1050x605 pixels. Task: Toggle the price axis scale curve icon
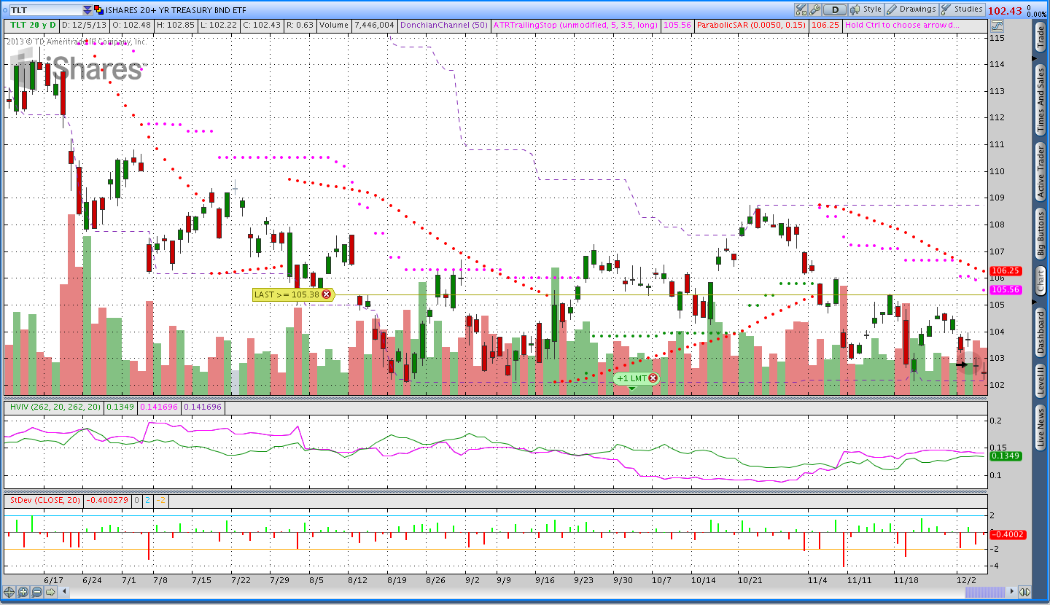(997, 26)
